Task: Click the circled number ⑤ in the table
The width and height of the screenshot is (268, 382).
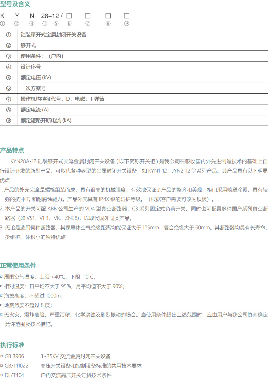Action: coord(9,78)
